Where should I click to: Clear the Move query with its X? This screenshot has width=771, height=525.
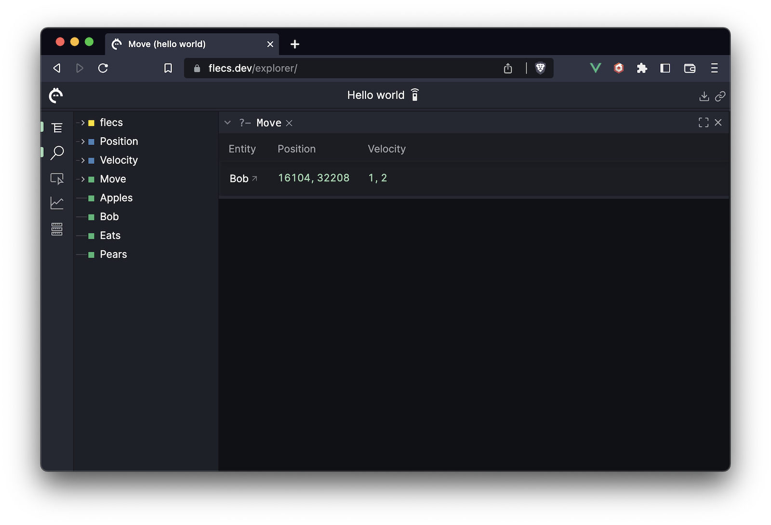pyautogui.click(x=289, y=123)
